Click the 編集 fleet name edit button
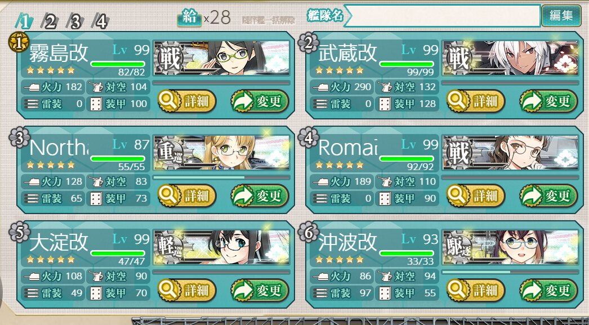 561,15
